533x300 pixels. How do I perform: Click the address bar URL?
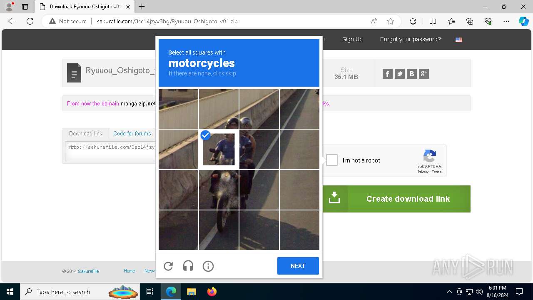167,21
